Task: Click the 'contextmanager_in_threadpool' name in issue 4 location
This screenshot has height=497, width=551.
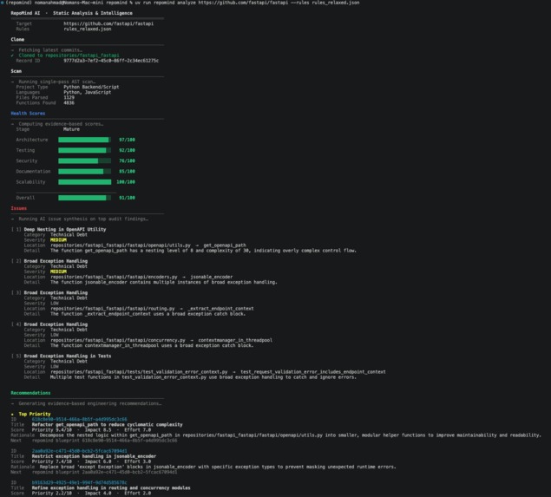Action: pyautogui.click(x=235, y=340)
